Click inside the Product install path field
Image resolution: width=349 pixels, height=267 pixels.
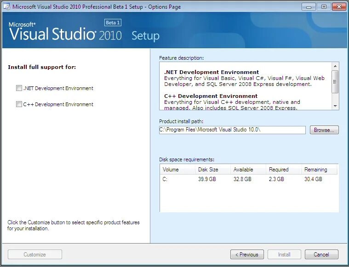(232, 130)
